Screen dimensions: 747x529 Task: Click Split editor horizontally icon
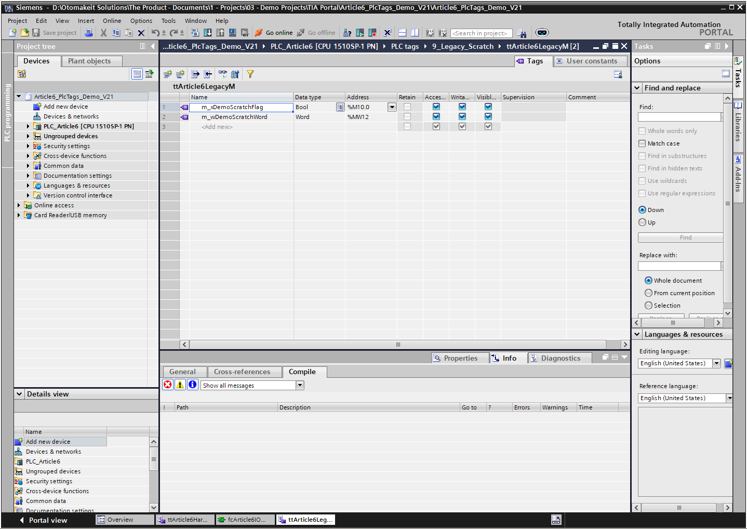click(403, 33)
